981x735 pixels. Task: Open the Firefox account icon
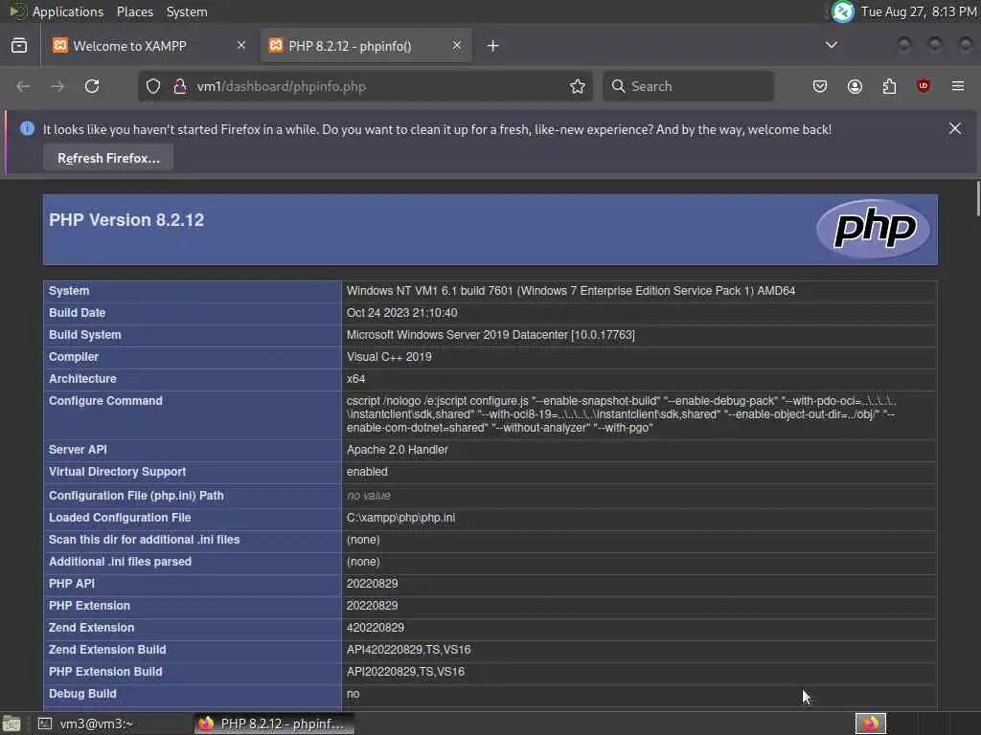coord(855,86)
